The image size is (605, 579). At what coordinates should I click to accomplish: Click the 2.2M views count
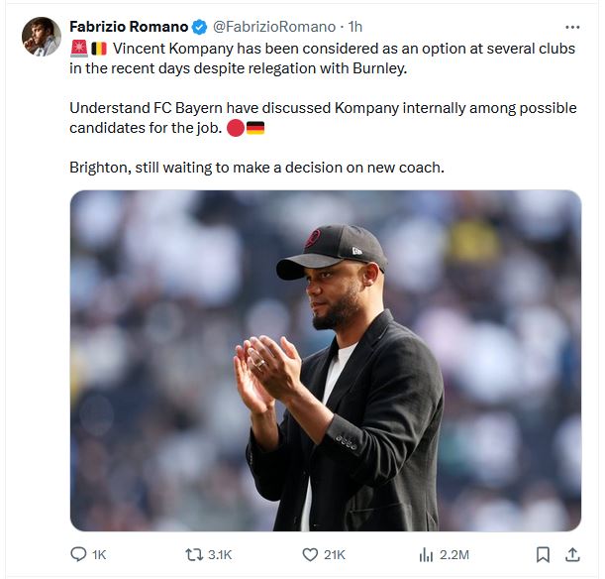[x=454, y=555]
